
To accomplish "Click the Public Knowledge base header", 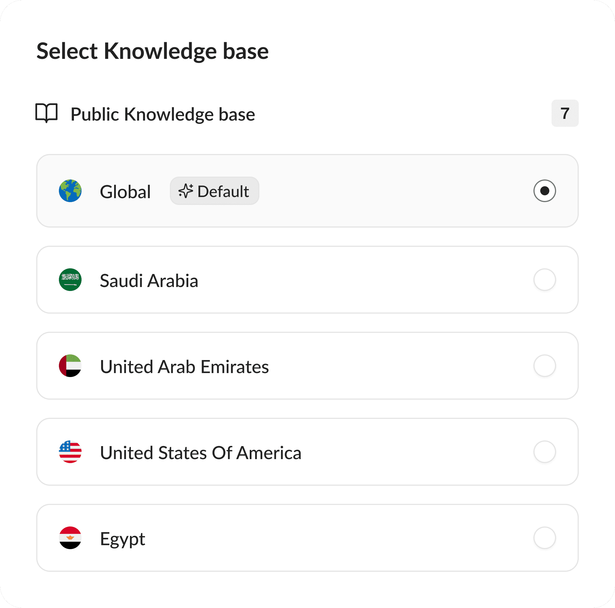I will (x=163, y=114).
